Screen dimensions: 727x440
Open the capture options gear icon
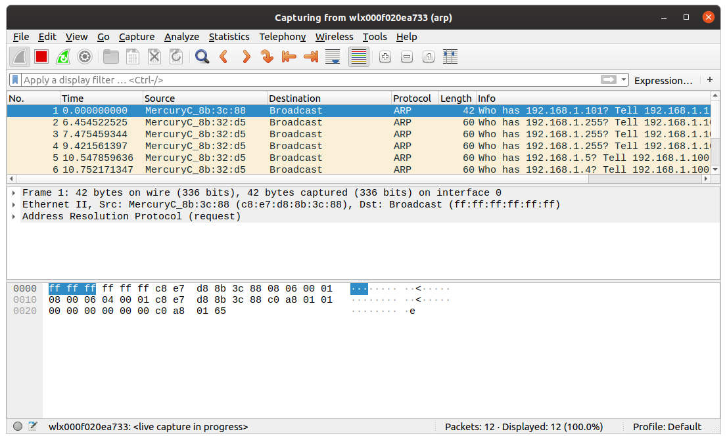pos(84,56)
